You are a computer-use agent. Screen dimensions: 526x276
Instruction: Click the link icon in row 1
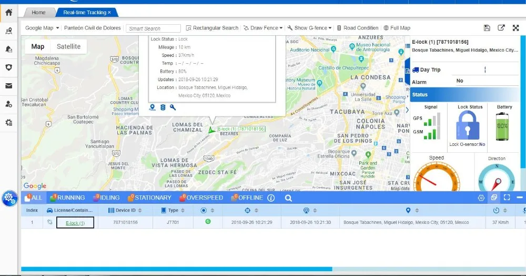(49, 222)
